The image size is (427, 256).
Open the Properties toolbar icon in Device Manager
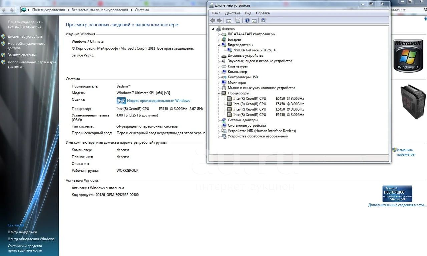tap(238, 20)
